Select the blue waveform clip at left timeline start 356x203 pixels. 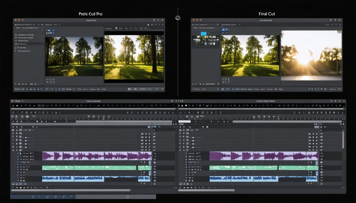73,179
